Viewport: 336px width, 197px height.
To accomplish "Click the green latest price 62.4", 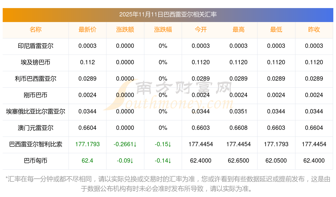I will tap(87, 161).
